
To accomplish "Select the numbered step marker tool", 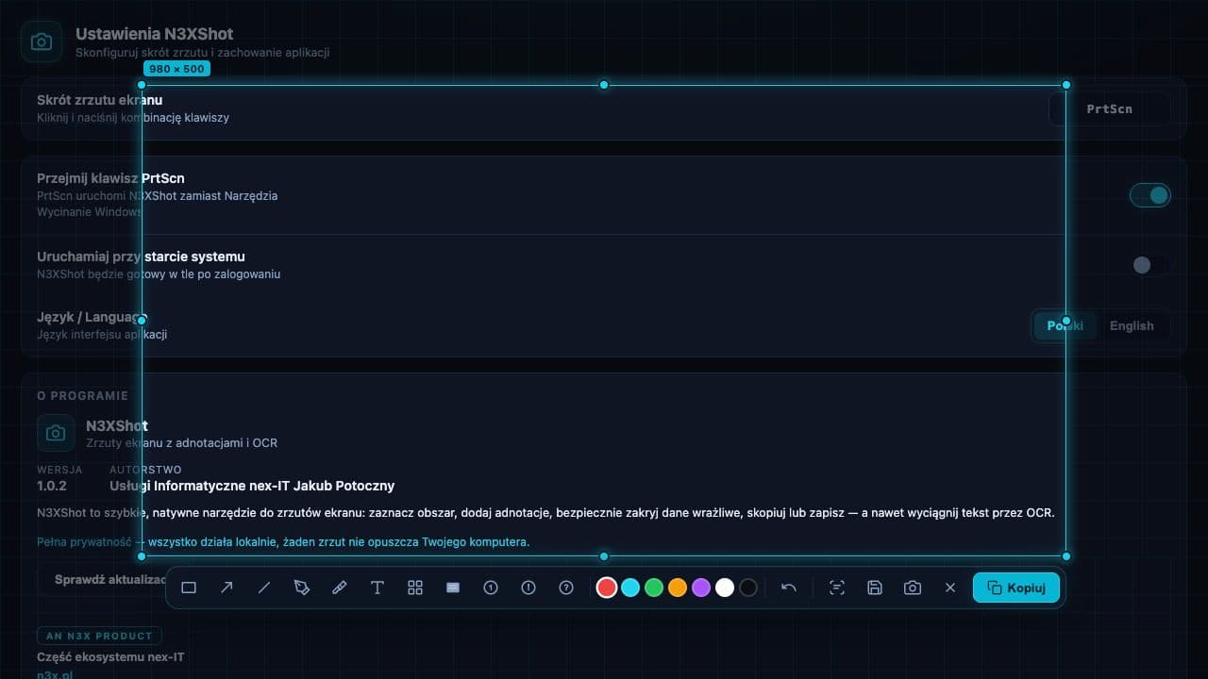I will point(491,588).
